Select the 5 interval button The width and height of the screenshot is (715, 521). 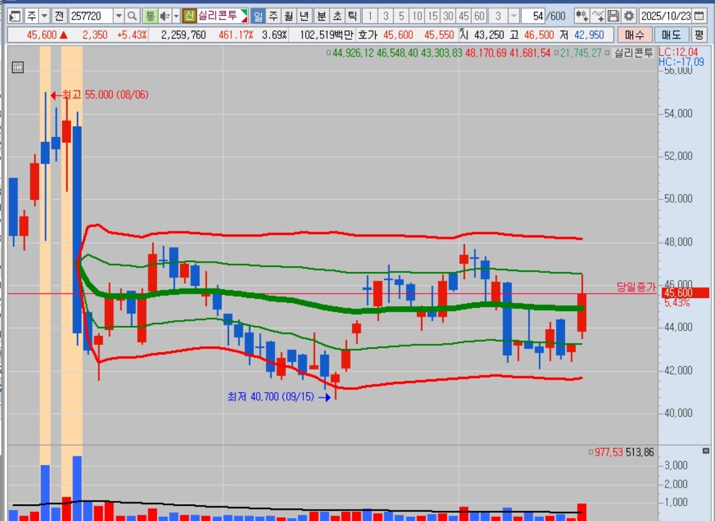(401, 16)
